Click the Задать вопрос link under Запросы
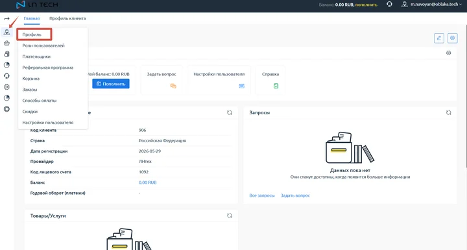Image resolution: width=467 pixels, height=250 pixels. [x=295, y=195]
